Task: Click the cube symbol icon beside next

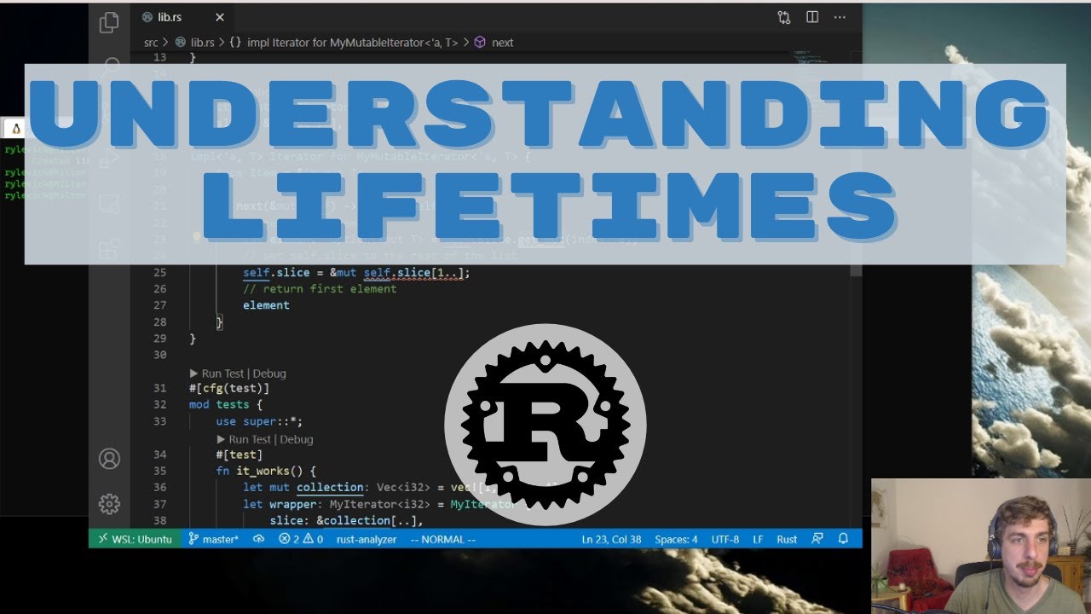Action: click(x=480, y=42)
